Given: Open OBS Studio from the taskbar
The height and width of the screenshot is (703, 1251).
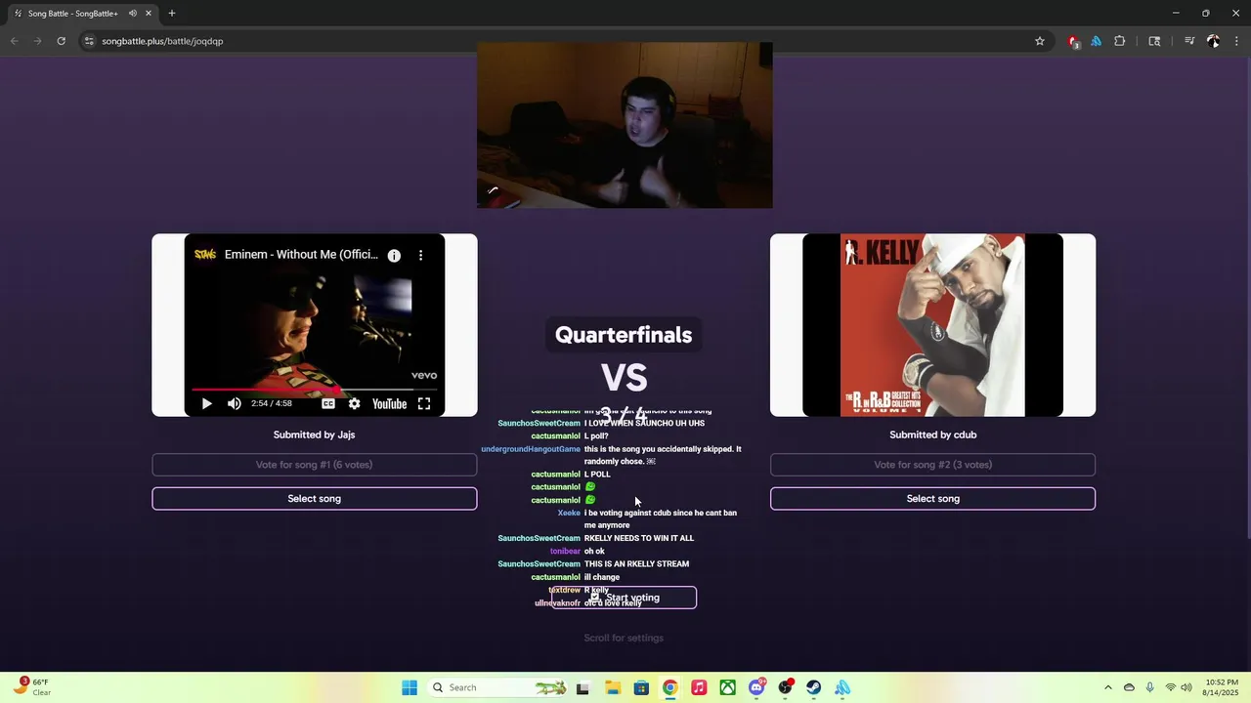Looking at the screenshot, I should point(785,687).
